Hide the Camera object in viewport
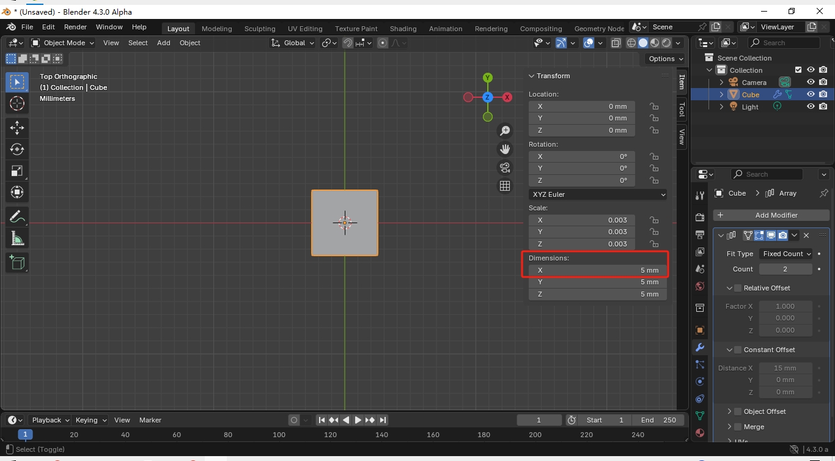 811,83
